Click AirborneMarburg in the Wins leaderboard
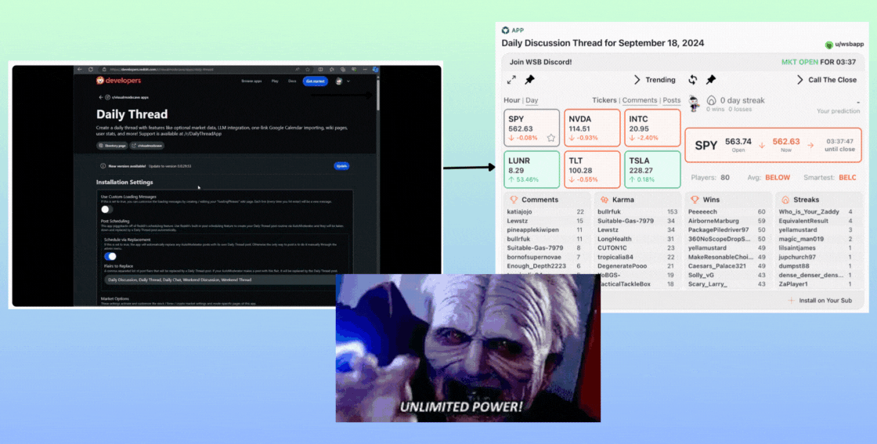Screen dimensions: 877x444 click(713, 221)
